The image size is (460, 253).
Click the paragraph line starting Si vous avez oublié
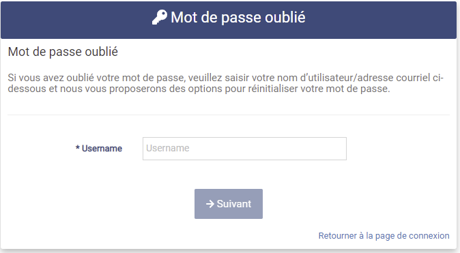225,78
